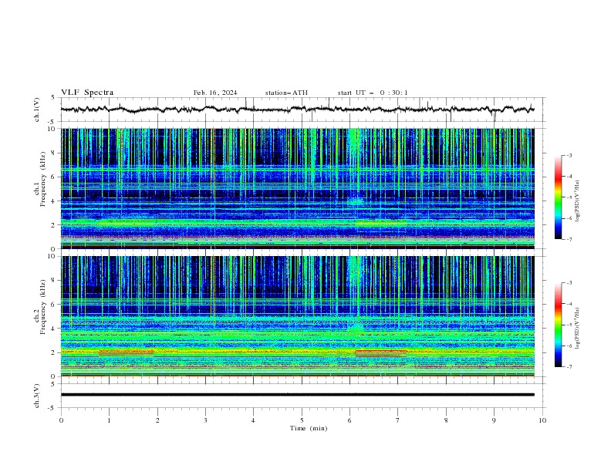This screenshot has width=611, height=472.
Task: Click the time axis tick label "5"
Action: 302,420
